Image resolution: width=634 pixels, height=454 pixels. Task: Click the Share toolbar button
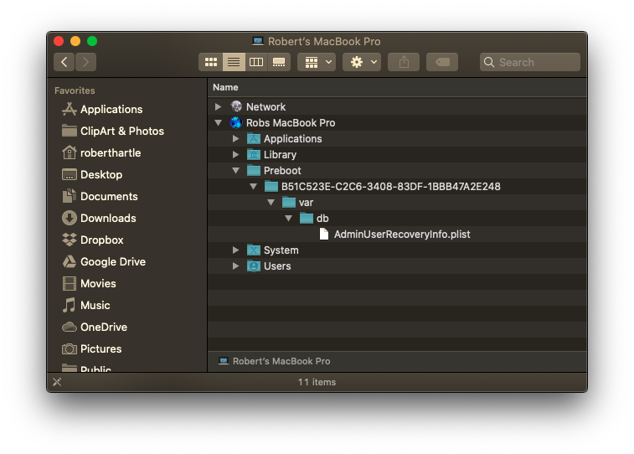404,62
